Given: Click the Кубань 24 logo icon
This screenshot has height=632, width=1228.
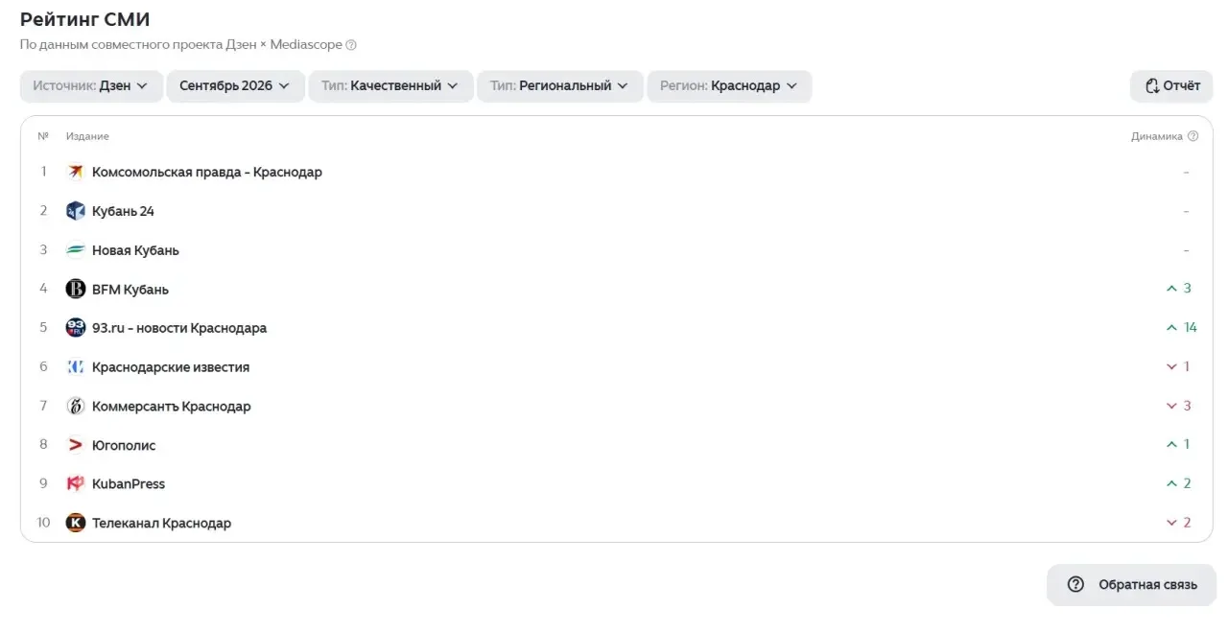Looking at the screenshot, I should tap(76, 211).
